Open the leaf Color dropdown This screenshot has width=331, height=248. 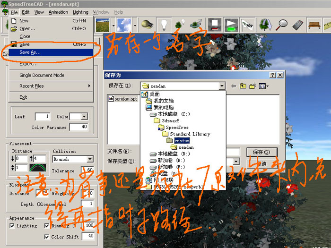pos(84,116)
